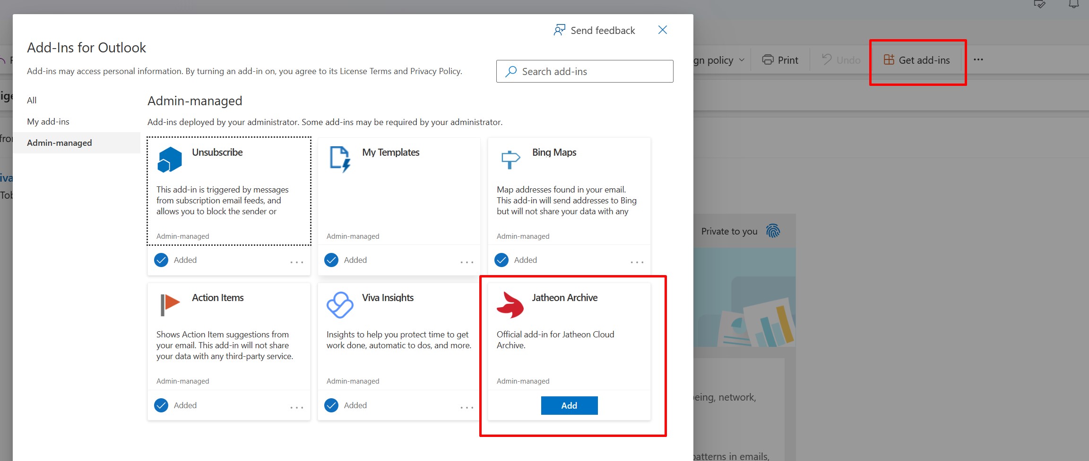
Task: Click the Added checkmark for My Templates
Action: click(331, 260)
